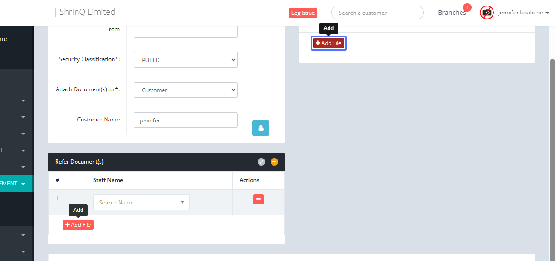Click the Log Issue button
This screenshot has width=556, height=261.
[x=303, y=13]
